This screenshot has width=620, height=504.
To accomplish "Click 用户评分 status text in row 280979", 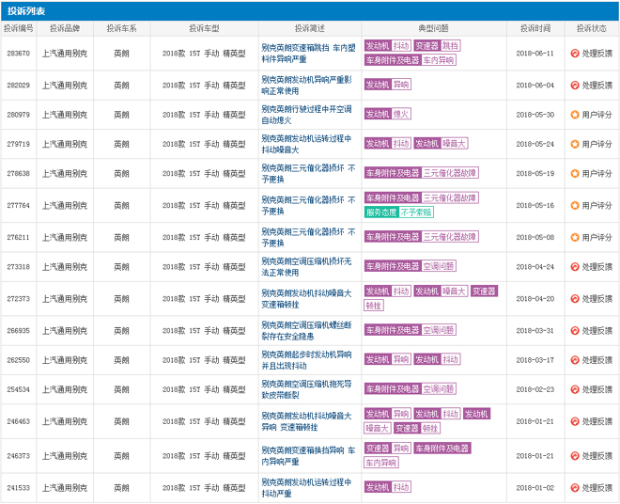I will tap(597, 115).
